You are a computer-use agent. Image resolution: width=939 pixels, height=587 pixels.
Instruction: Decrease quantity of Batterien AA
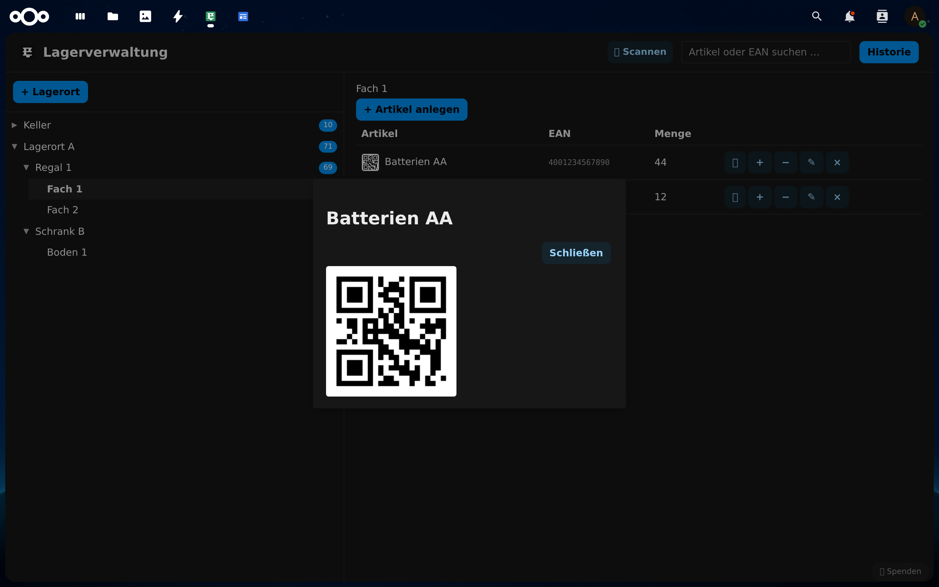785,162
